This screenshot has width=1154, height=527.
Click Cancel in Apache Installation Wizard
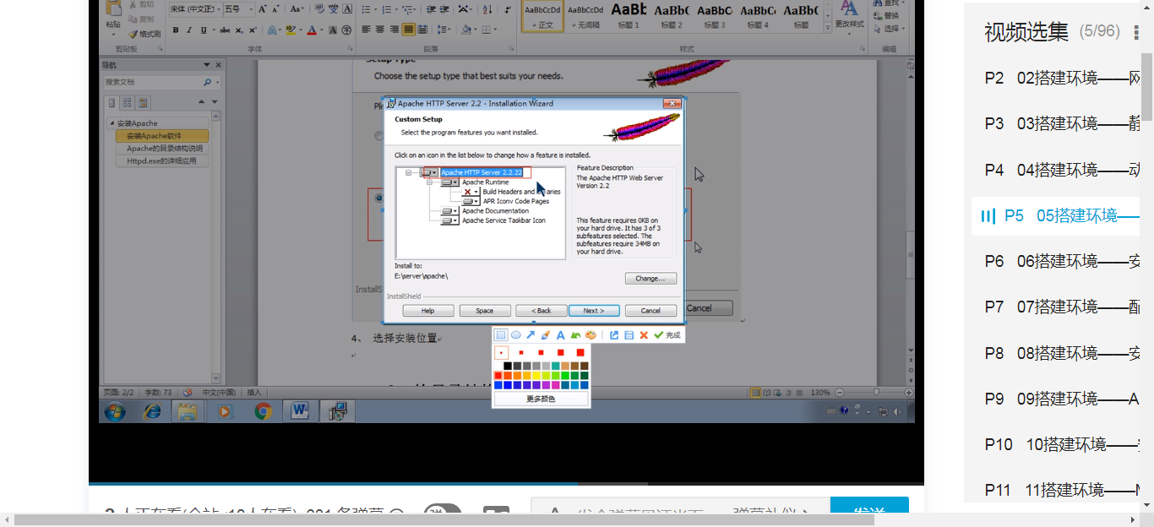pos(650,311)
